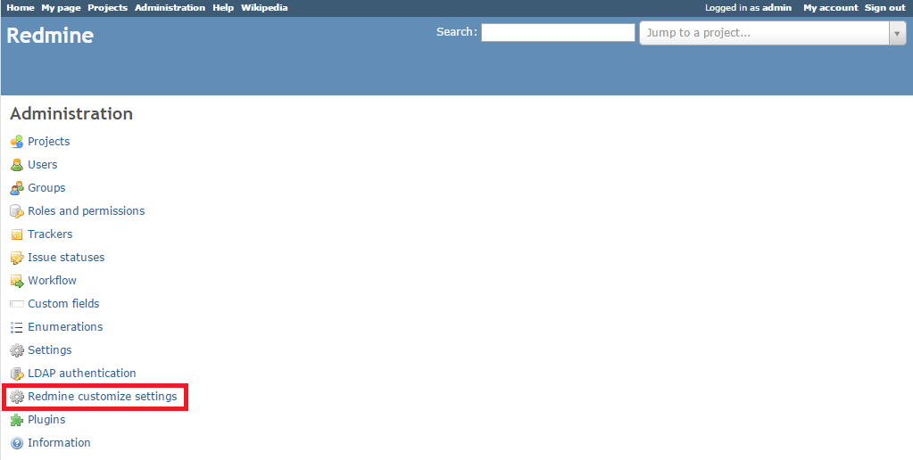Click the Search label link
913x460 pixels.
pos(456,32)
